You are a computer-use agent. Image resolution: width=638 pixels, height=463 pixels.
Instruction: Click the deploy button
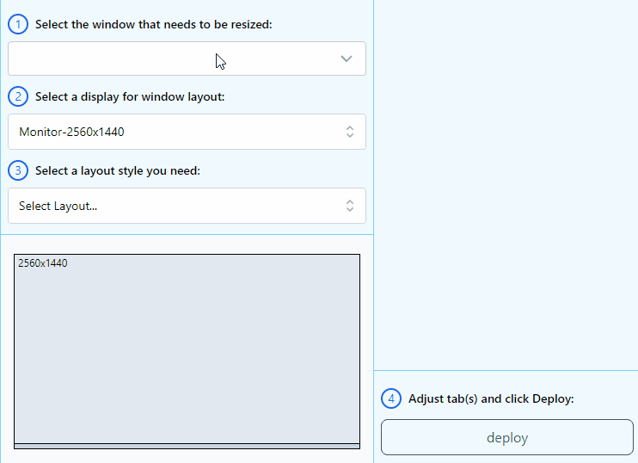507,437
